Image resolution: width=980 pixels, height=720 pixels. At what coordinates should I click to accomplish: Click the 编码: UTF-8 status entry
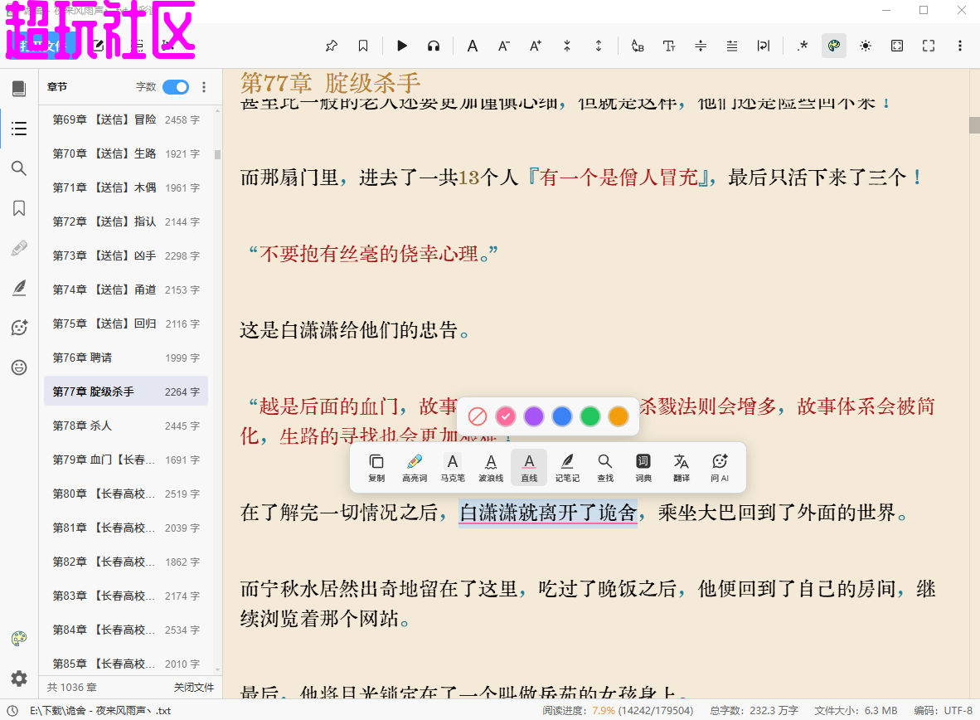pos(944,711)
